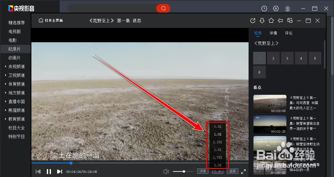Skip to previous episode
334x177 pixels.
(x=38, y=171)
